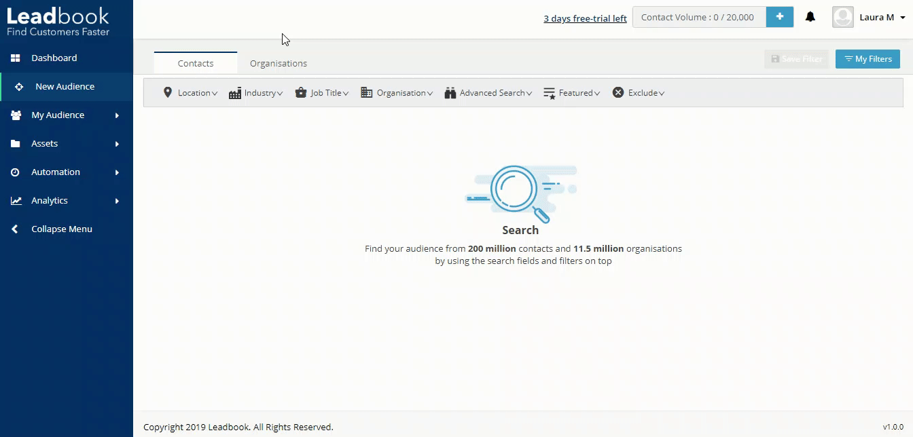Collapse the sidebar menu
This screenshot has width=913, height=437.
tap(61, 229)
